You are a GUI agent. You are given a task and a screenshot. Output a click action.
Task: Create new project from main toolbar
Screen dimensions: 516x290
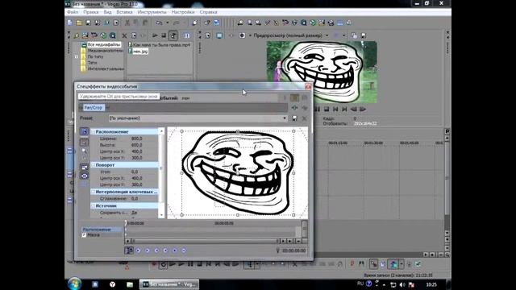pos(70,23)
